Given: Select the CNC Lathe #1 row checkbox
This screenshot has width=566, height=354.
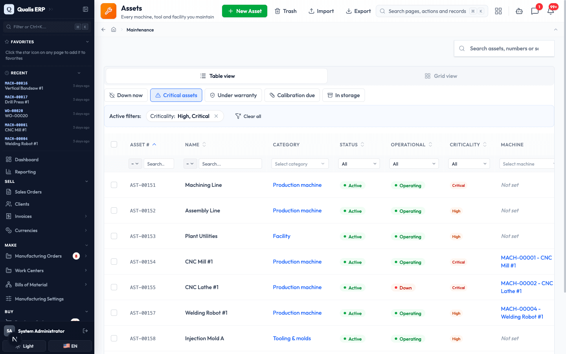Looking at the screenshot, I should tap(114, 287).
